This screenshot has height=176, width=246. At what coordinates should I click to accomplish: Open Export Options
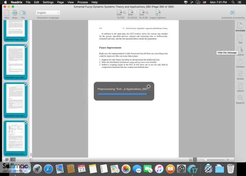pyautogui.click(x=158, y=14)
